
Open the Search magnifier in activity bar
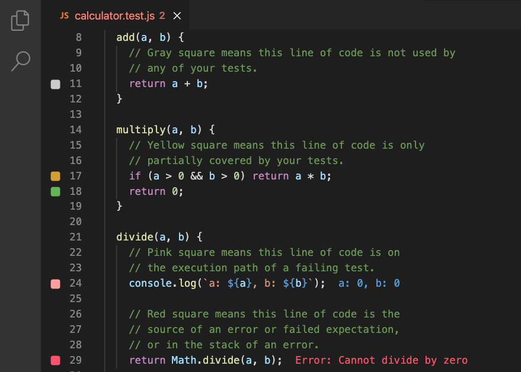21,61
